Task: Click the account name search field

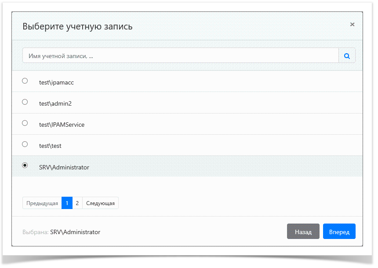Action: [180, 56]
